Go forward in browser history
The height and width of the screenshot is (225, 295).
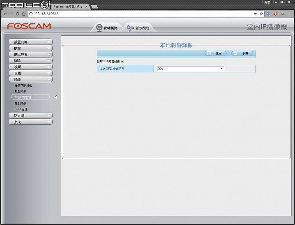[11, 14]
